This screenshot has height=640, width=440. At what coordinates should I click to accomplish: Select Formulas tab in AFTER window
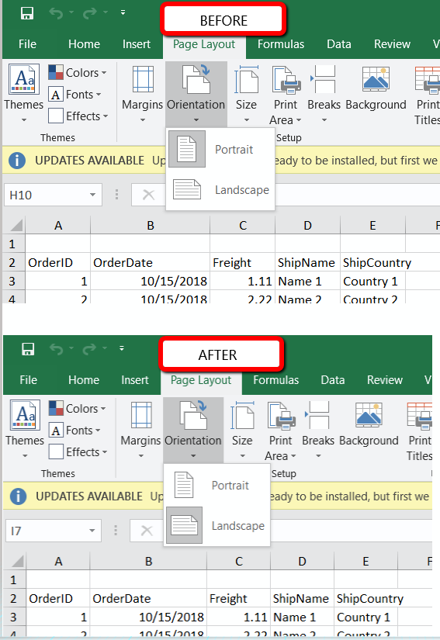click(276, 380)
